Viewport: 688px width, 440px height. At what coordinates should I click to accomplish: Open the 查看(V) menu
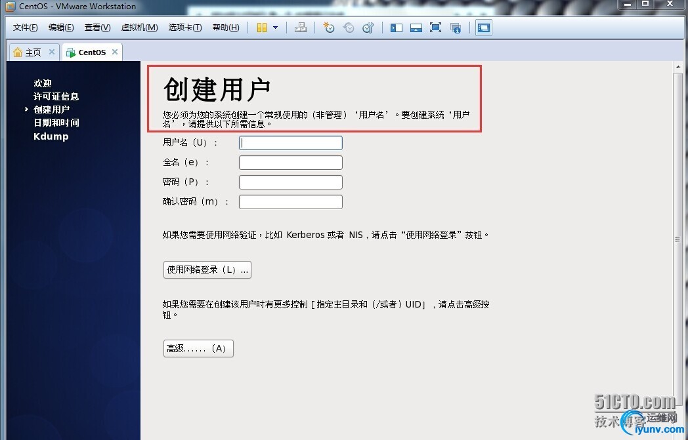97,28
